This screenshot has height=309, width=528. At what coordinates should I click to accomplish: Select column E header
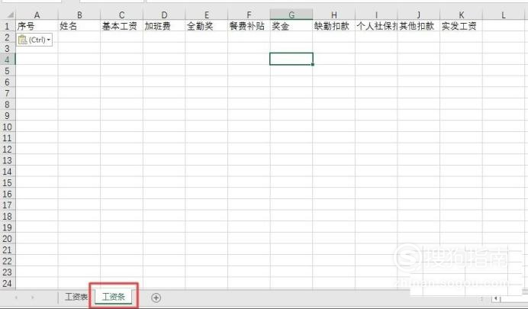coord(207,14)
